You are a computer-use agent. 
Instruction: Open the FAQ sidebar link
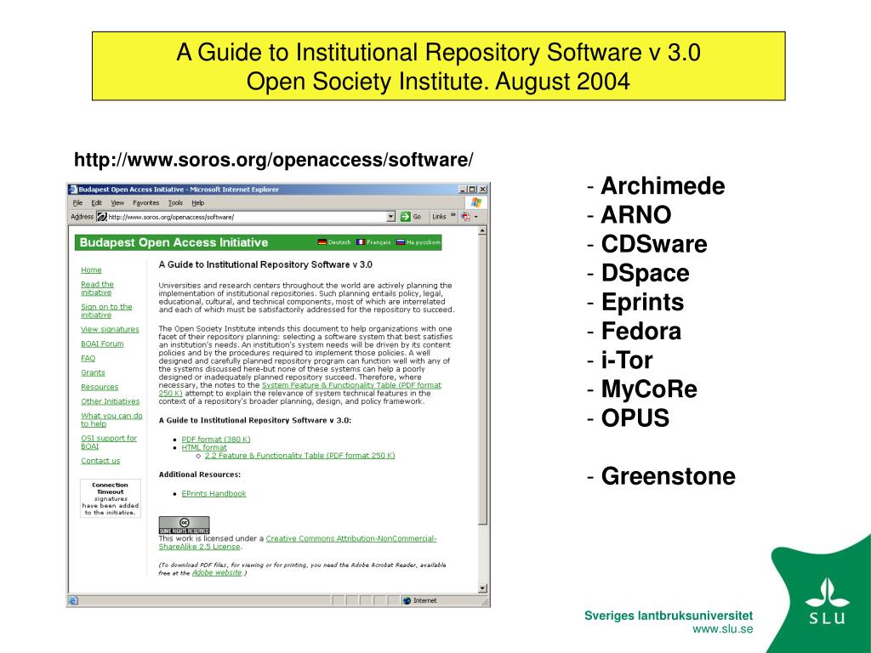pyautogui.click(x=88, y=358)
